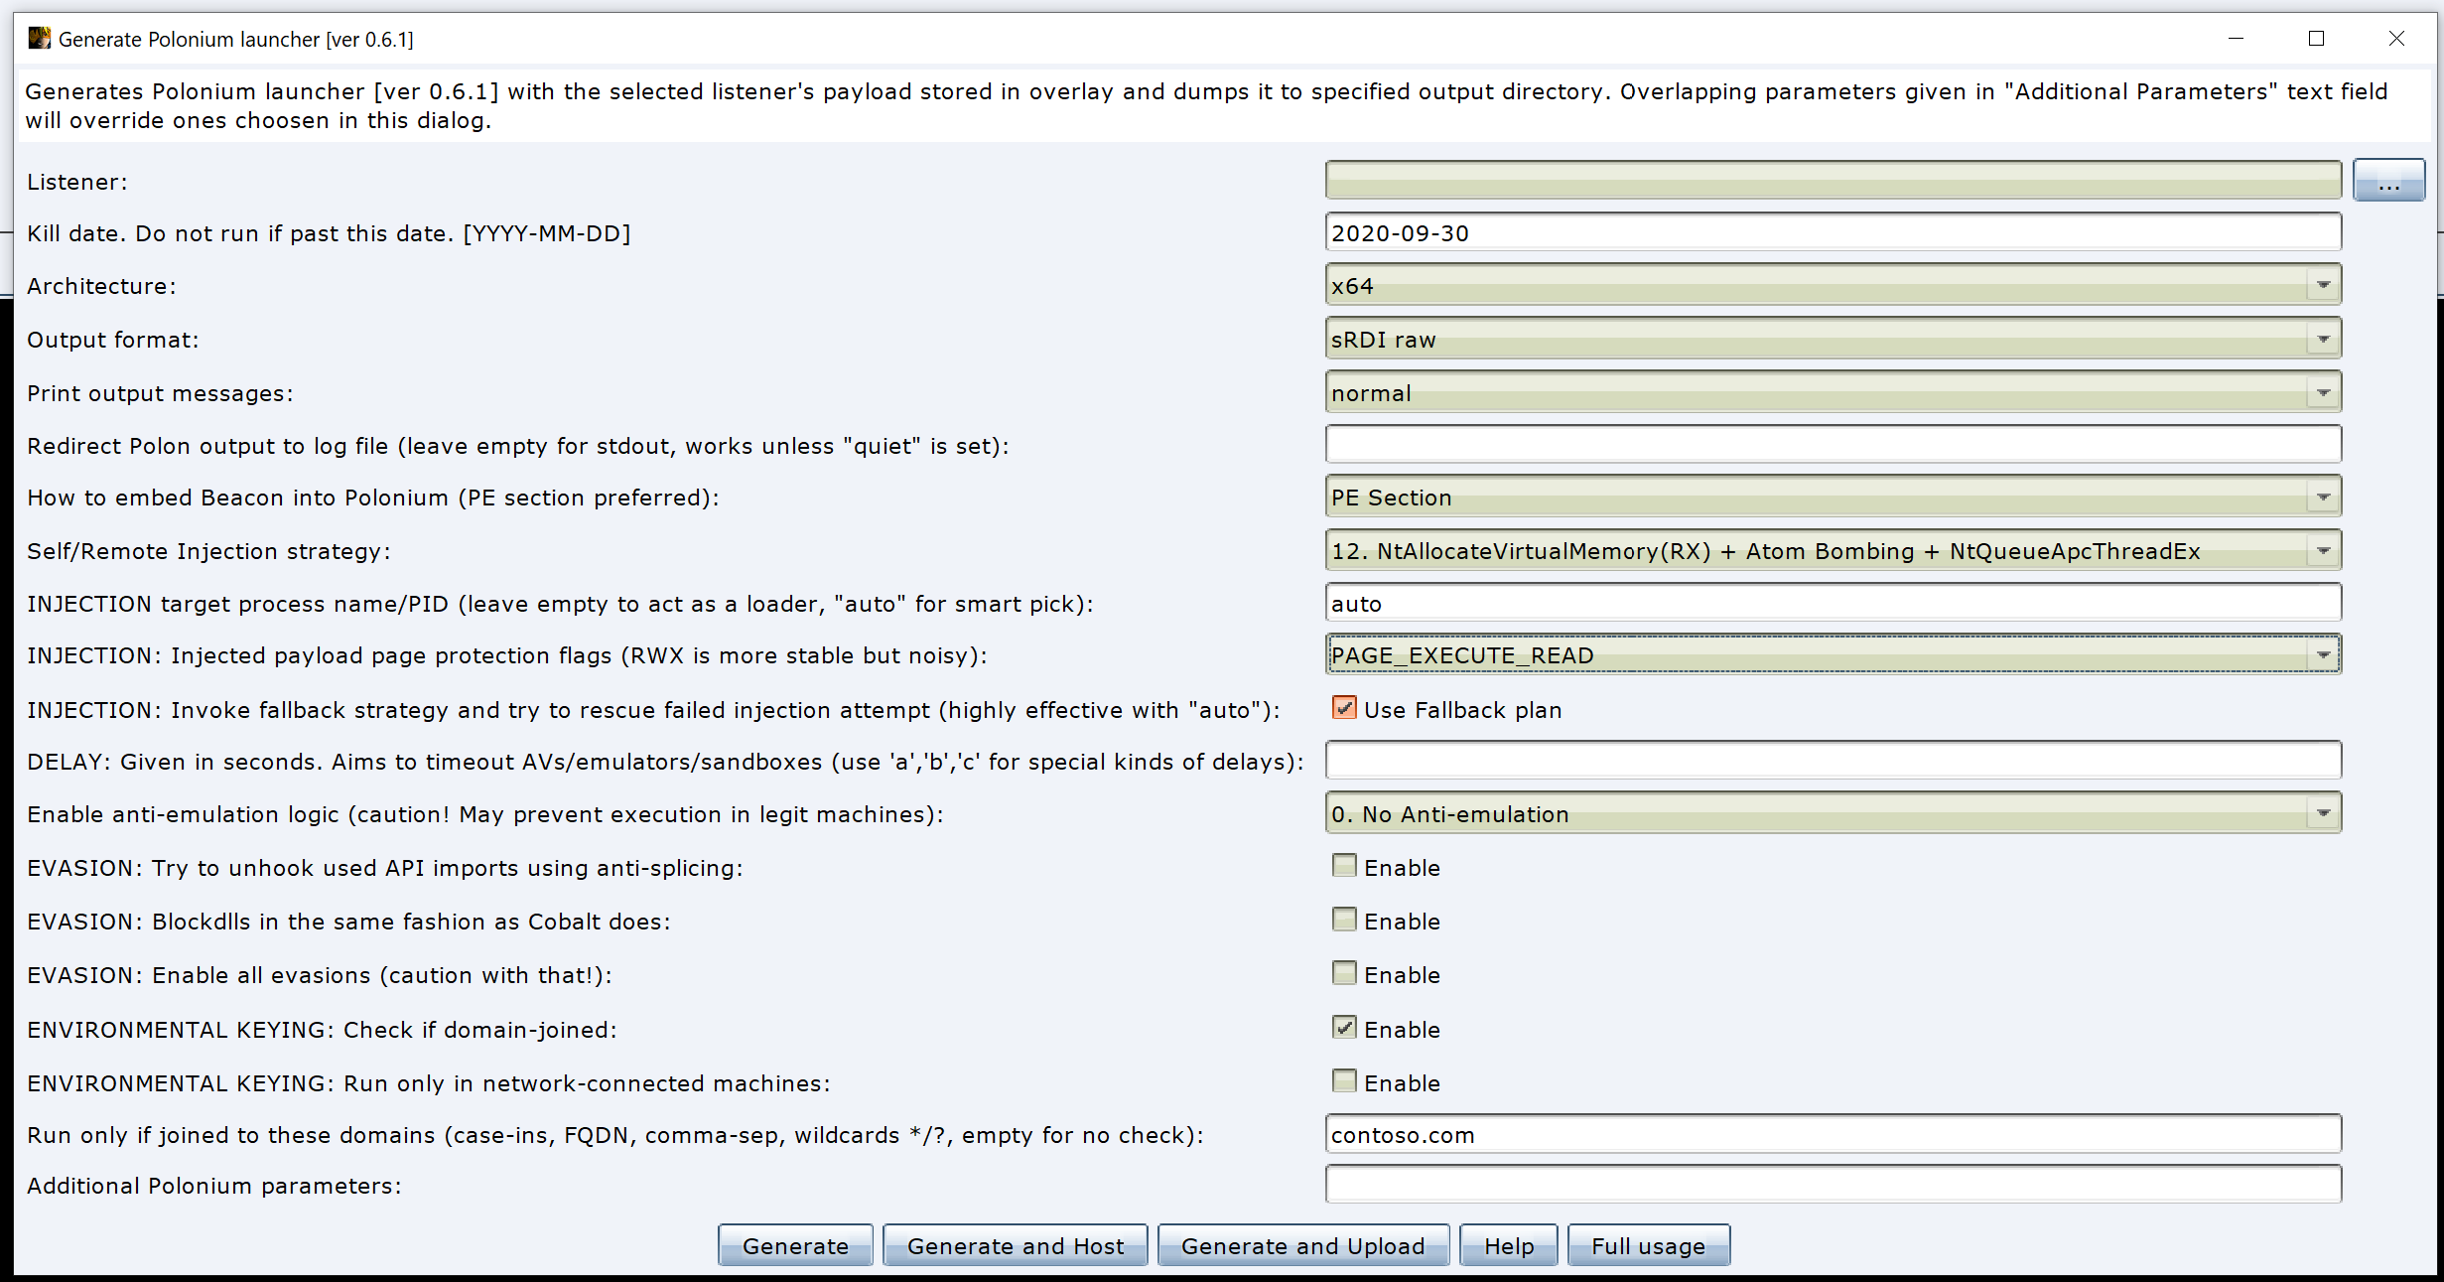The image size is (2444, 1282).
Task: Enable anti-splicing API unhook evasion
Action: tap(1344, 866)
